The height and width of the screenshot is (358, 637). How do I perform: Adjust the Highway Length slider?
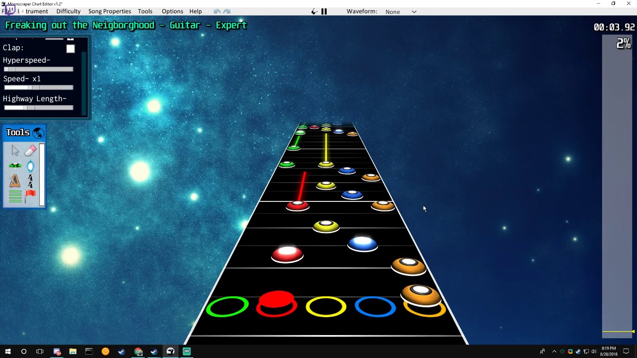pyautogui.click(x=38, y=107)
